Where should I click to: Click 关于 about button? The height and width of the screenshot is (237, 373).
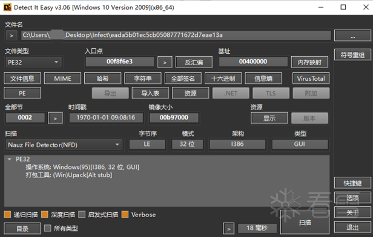pos(352,212)
